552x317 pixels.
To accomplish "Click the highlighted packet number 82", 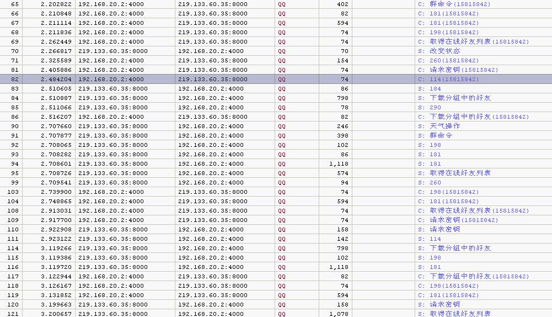I will point(15,80).
